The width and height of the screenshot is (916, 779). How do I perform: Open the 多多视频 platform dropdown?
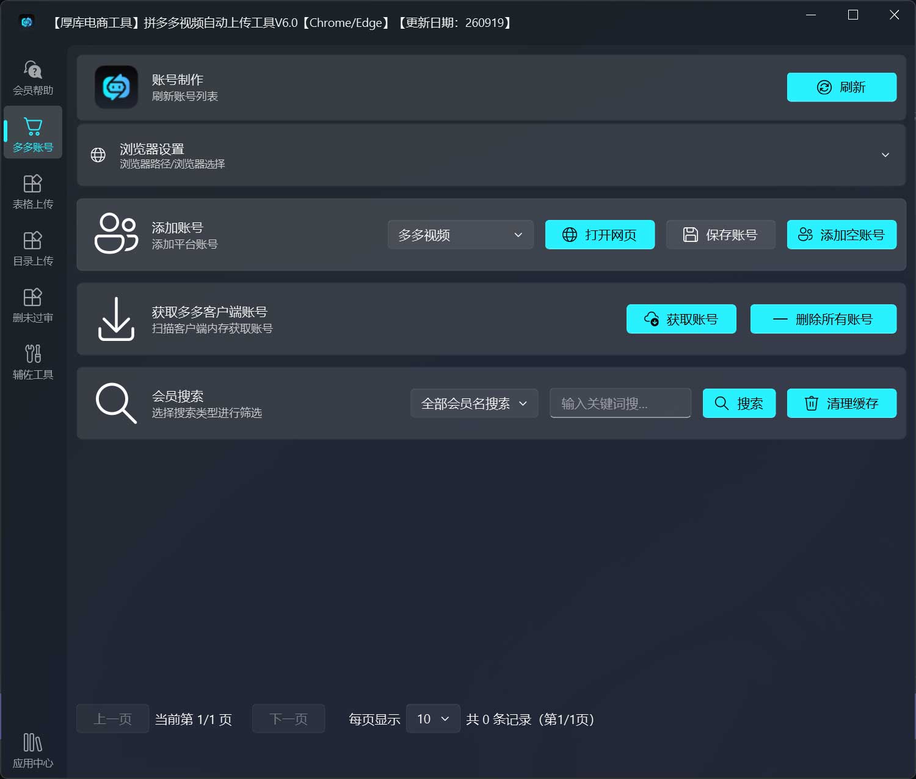pyautogui.click(x=460, y=235)
